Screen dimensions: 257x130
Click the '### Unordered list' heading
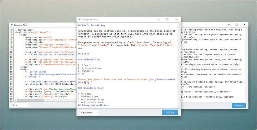click(91, 88)
